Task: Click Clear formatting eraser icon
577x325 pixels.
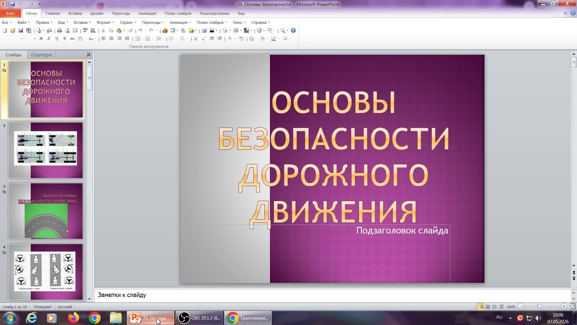Action: click(241, 39)
